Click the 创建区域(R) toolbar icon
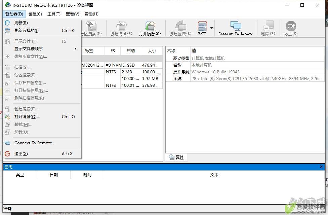Screen dimensions: 328x215 click(x=180, y=26)
